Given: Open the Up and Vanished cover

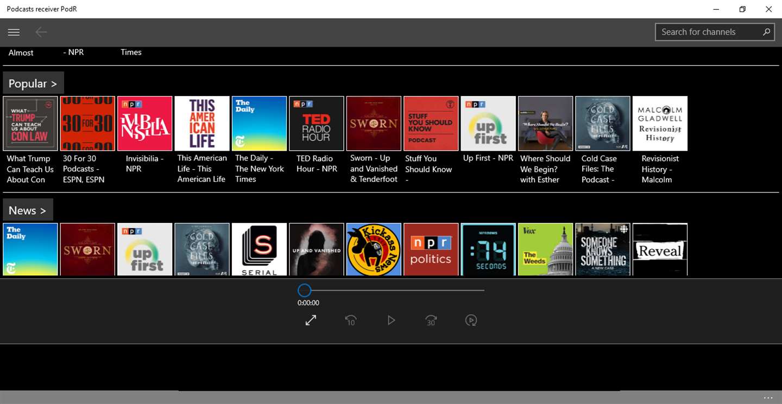Looking at the screenshot, I should (x=317, y=249).
